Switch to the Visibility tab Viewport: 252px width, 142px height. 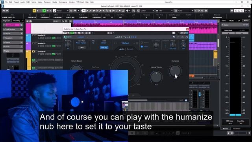tap(17, 21)
